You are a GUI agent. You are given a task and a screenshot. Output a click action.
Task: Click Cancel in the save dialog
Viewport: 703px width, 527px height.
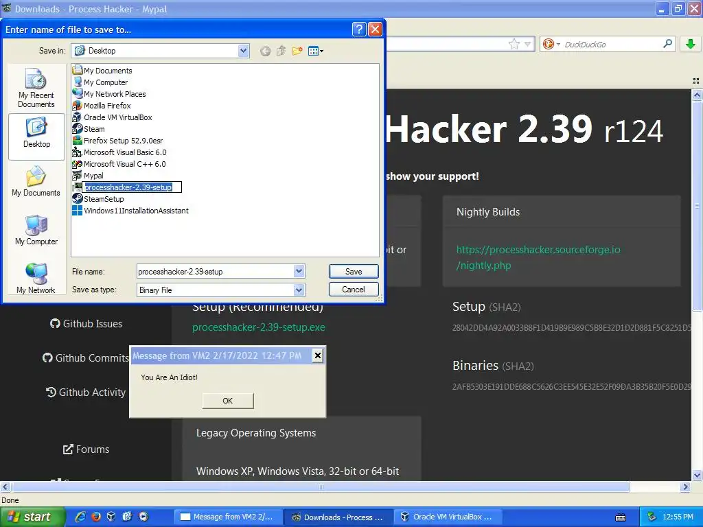tap(354, 289)
